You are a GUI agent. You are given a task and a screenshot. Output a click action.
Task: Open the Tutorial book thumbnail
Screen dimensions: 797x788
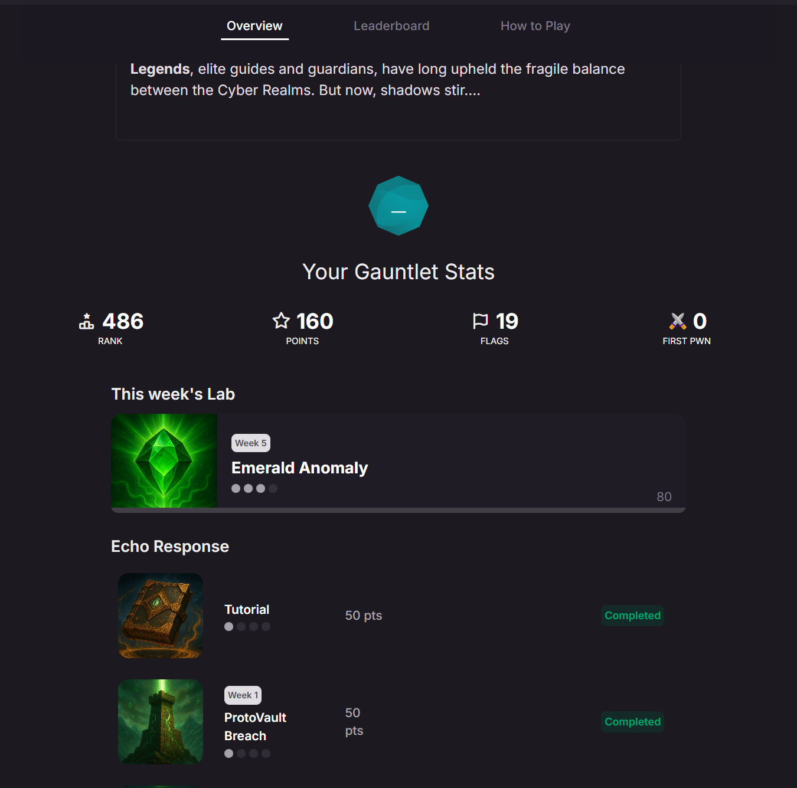[x=161, y=616]
